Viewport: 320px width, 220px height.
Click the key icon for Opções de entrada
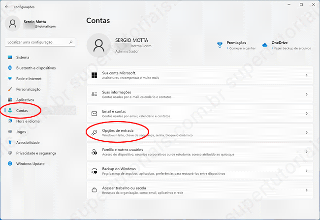(94, 132)
